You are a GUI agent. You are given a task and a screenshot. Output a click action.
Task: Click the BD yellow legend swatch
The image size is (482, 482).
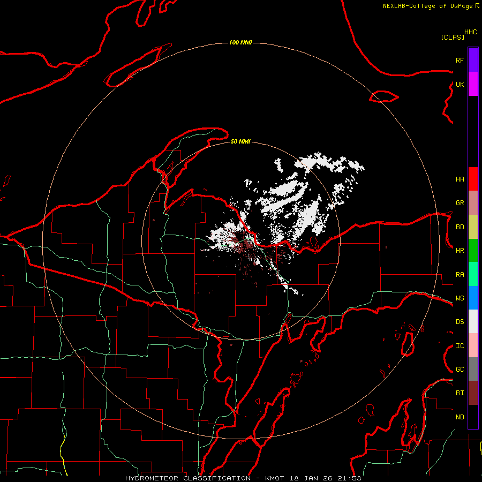(x=473, y=227)
